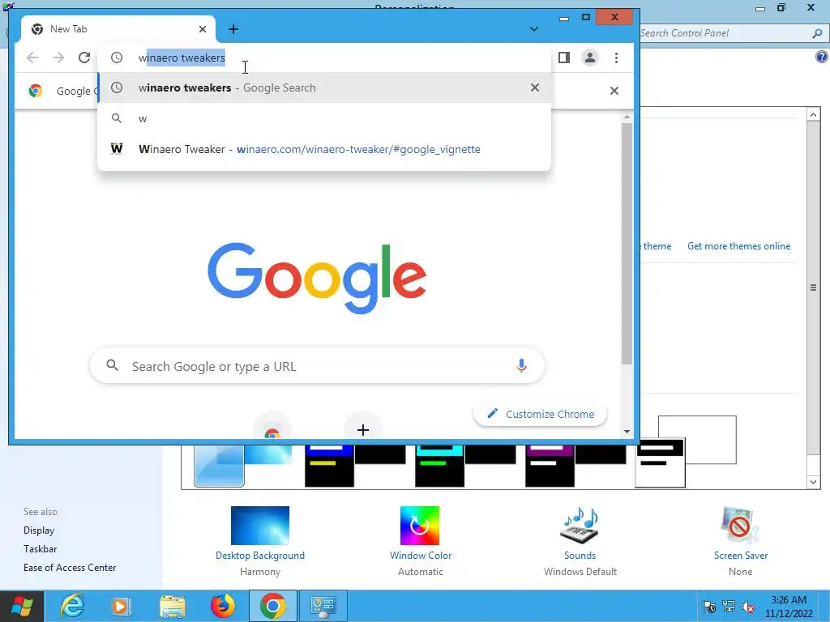Open the Taskbar link under See also
This screenshot has height=622, width=830.
pos(41,549)
